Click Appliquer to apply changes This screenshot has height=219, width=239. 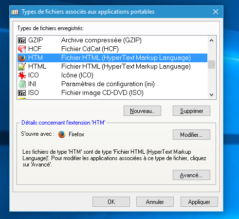click(199, 202)
